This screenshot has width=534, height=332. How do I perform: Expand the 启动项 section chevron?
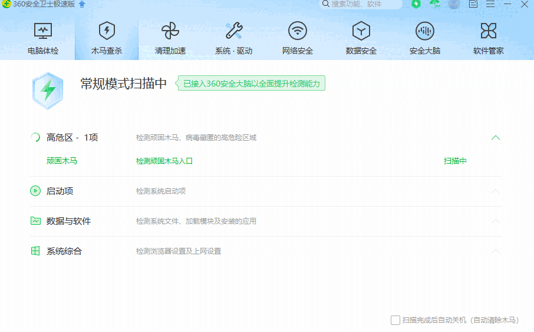pos(496,191)
